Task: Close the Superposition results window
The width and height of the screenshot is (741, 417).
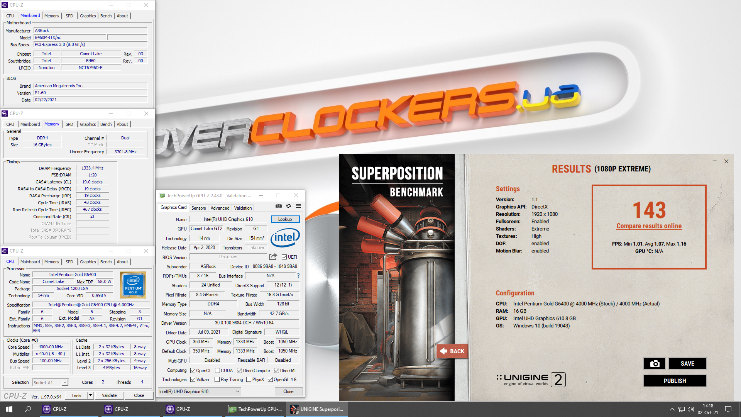Action: click(726, 161)
